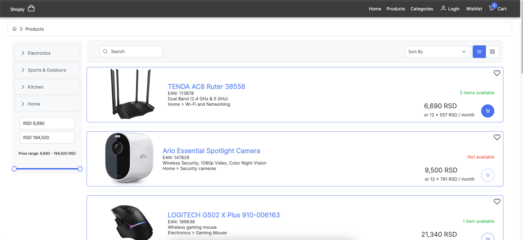The width and height of the screenshot is (523, 240).
Task: Open LOGITECH G502 X Plus 910-006163 link
Action: coord(224,215)
